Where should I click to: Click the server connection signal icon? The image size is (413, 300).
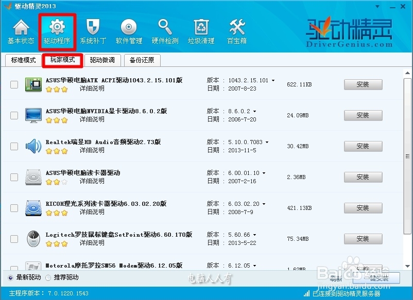tap(306, 293)
